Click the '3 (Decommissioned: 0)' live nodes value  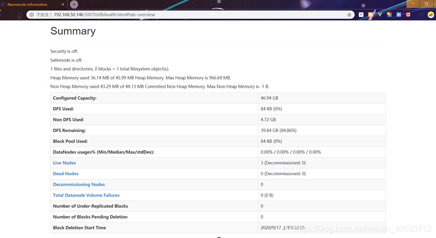[x=283, y=163]
